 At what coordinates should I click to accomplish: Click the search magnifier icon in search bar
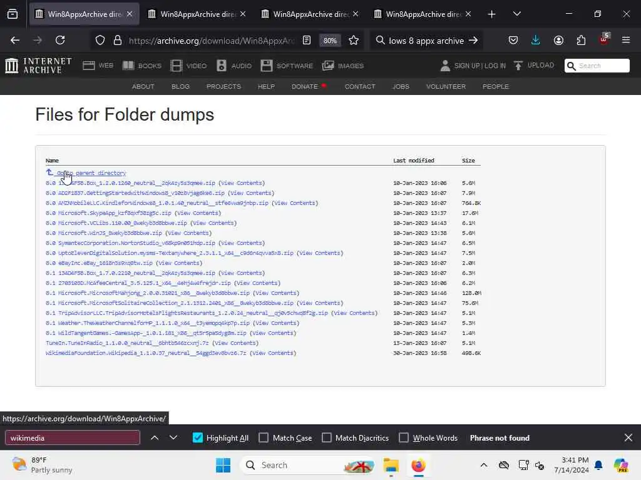pyautogui.click(x=380, y=41)
